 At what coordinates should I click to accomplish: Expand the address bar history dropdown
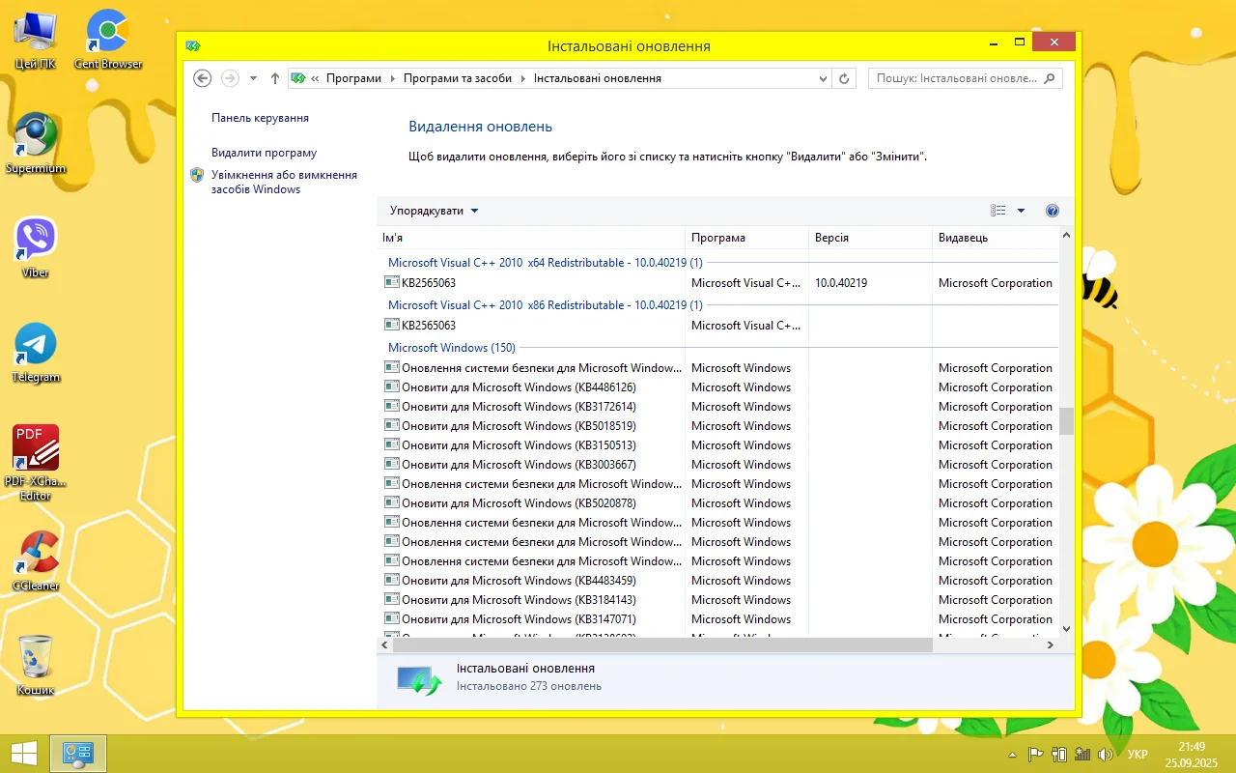(823, 78)
